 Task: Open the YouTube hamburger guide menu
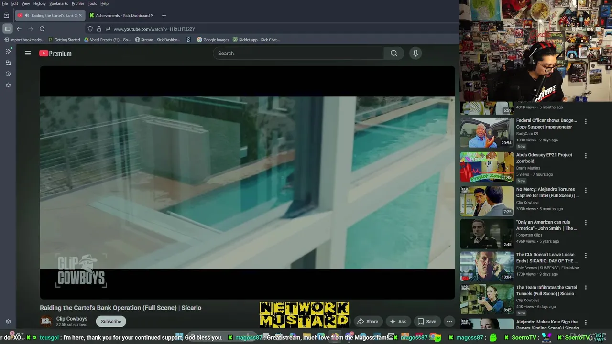28,54
